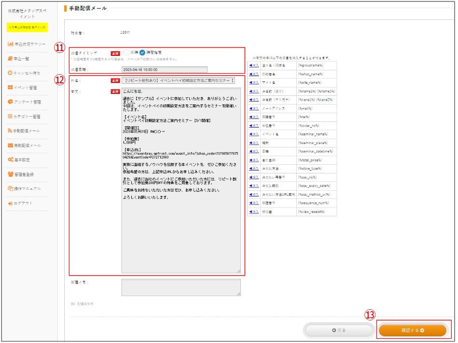The width and height of the screenshot is (458, 343).
Task: Grab the 本文 textarea resize handle
Action: pyautogui.click(x=238, y=271)
